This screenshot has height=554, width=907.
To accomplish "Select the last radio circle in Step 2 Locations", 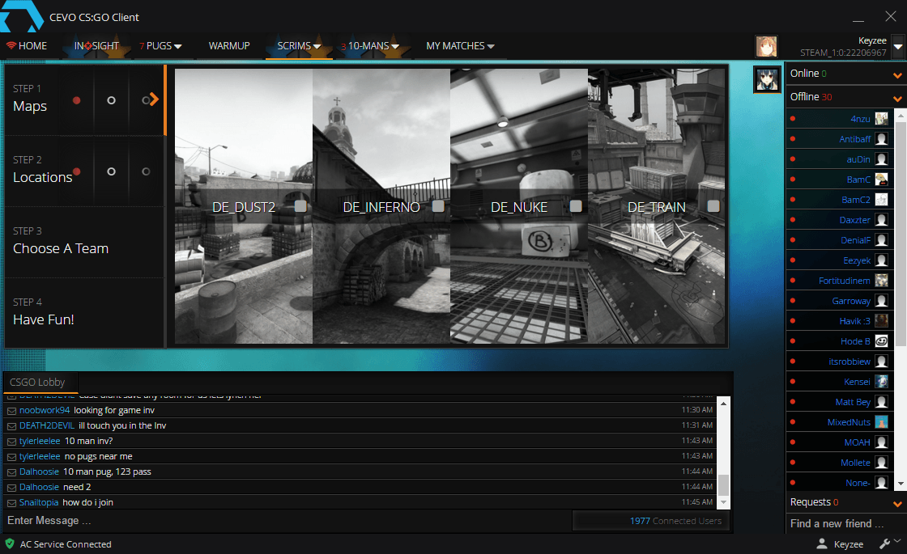I will click(146, 171).
